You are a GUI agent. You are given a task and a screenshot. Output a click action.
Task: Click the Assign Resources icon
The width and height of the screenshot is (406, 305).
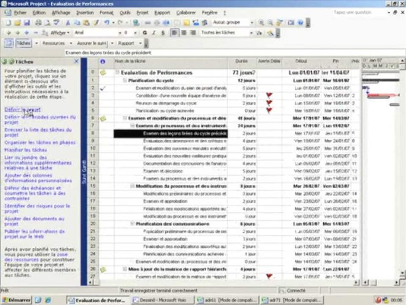[x=195, y=22]
